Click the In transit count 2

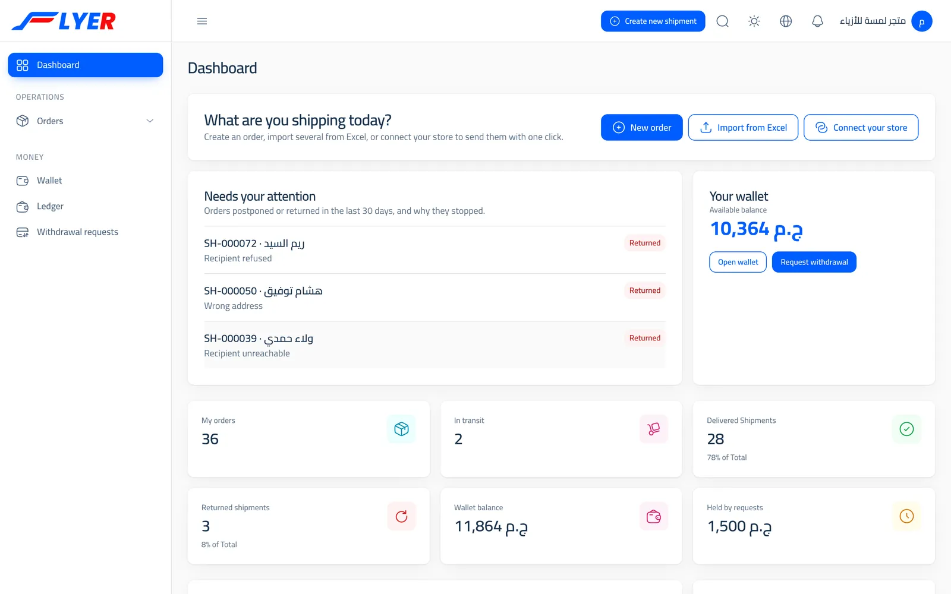tap(458, 439)
